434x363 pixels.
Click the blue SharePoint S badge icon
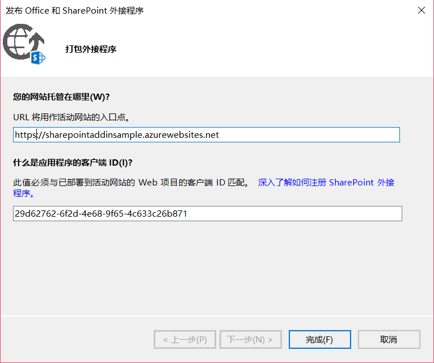click(x=39, y=57)
